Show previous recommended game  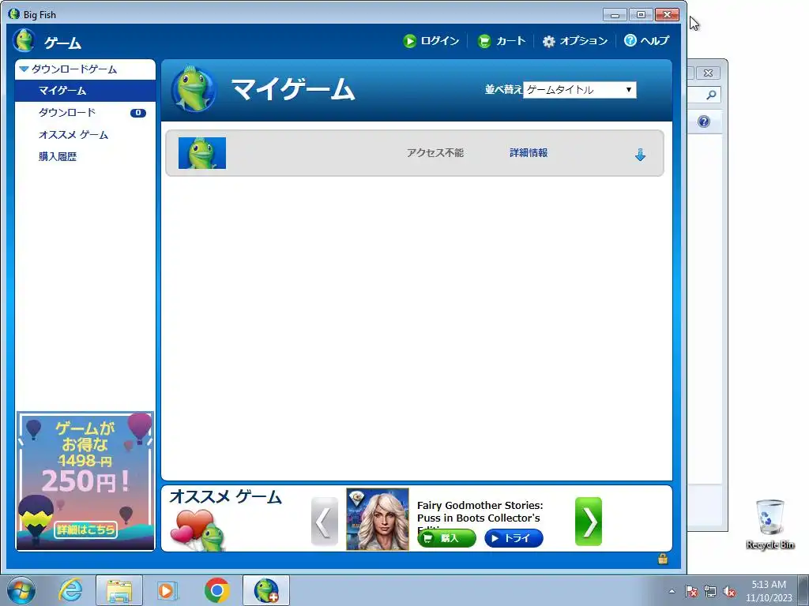point(325,522)
